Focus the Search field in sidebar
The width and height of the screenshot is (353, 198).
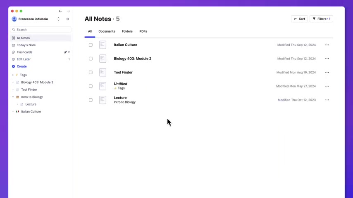41,29
